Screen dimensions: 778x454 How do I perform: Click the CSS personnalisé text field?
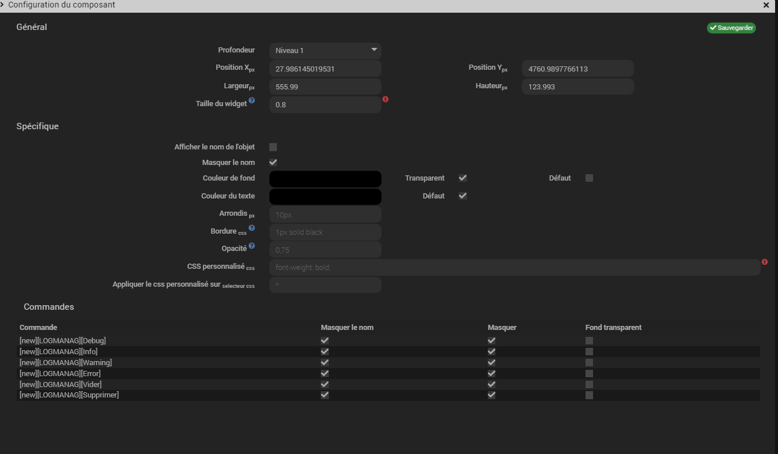[x=514, y=268]
